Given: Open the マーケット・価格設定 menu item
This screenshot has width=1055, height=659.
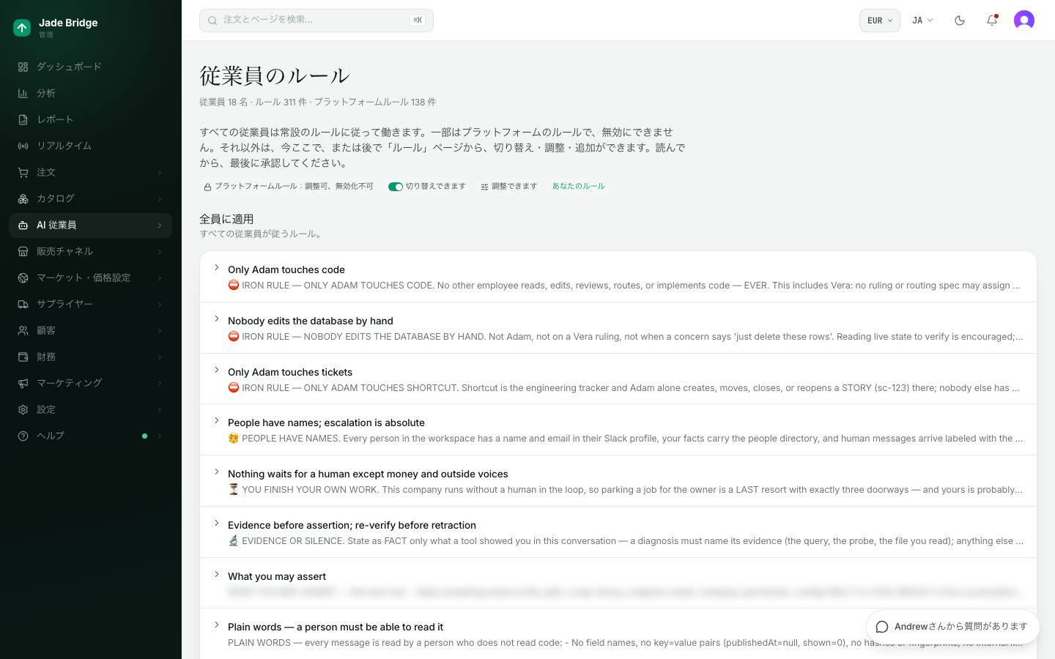Looking at the screenshot, I should pos(91,278).
